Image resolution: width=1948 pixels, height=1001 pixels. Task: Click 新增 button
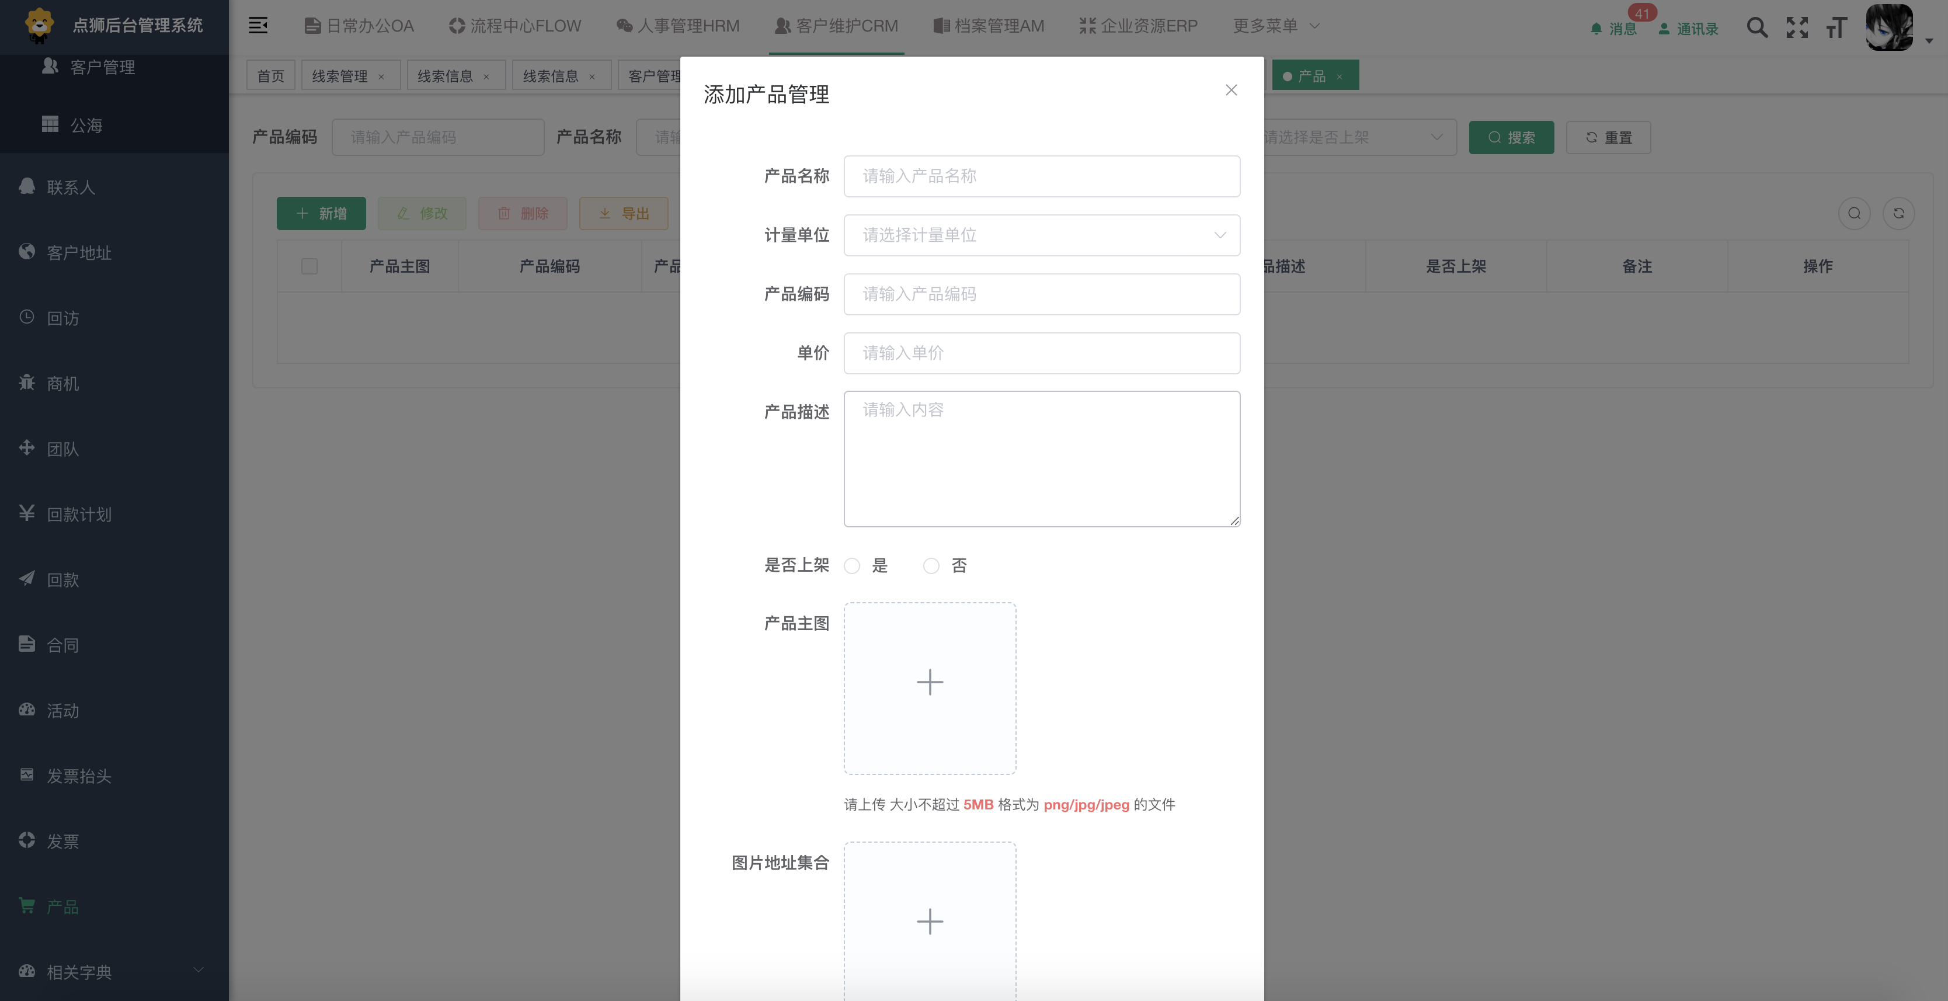pyautogui.click(x=321, y=213)
